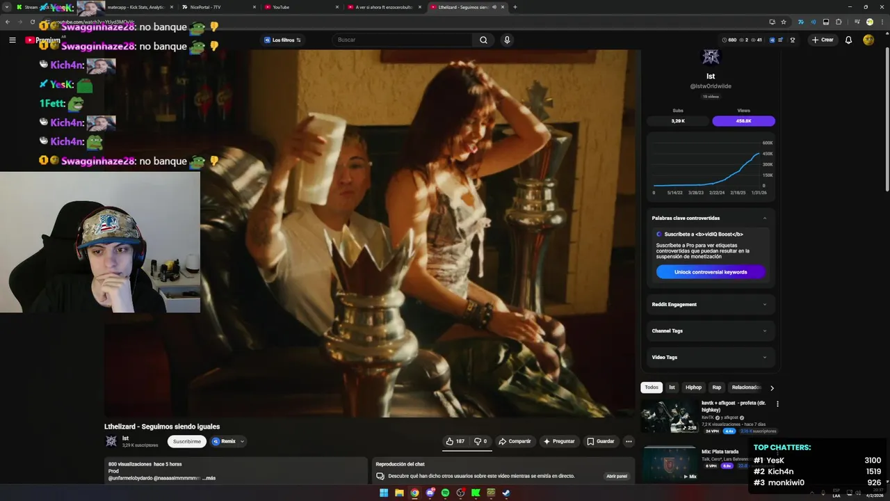Image resolution: width=890 pixels, height=501 pixels.
Task: Click the Suscribirse button
Action: pyautogui.click(x=187, y=441)
